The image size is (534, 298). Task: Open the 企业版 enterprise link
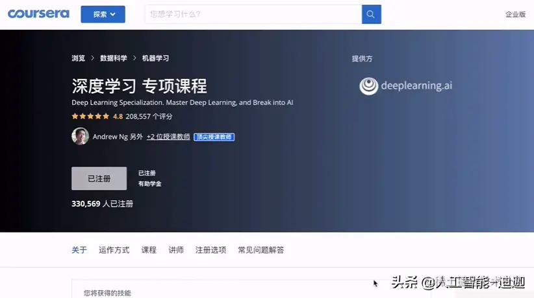point(515,14)
